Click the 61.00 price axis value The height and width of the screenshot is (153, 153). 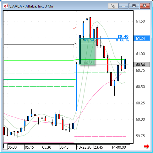[x=140, y=54]
